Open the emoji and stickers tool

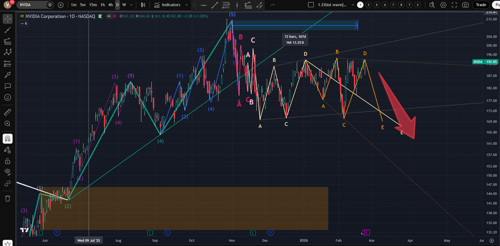point(7,97)
